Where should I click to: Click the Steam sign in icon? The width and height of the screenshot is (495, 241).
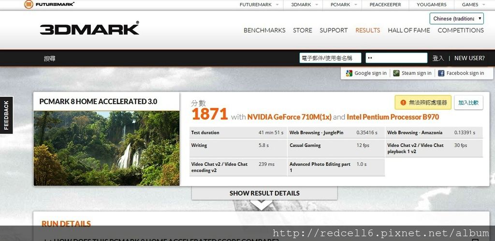396,73
